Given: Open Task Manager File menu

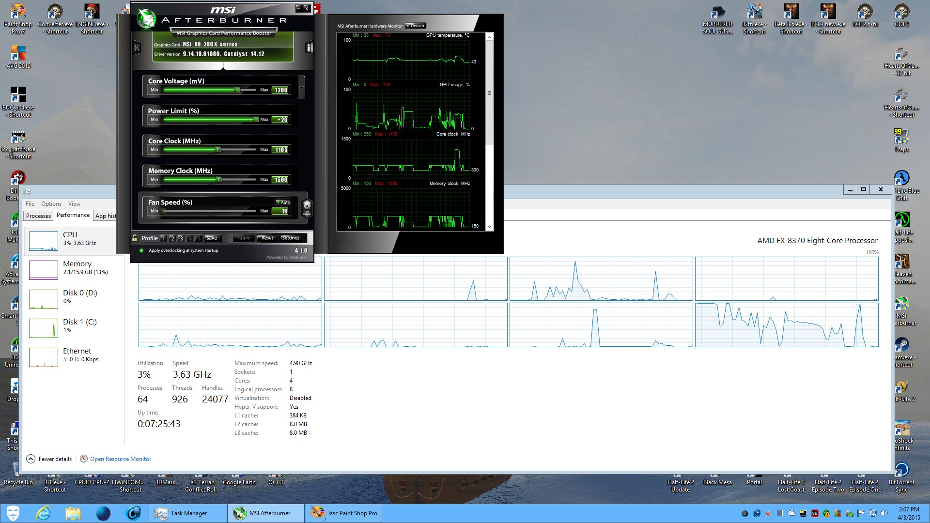Looking at the screenshot, I should click(30, 204).
